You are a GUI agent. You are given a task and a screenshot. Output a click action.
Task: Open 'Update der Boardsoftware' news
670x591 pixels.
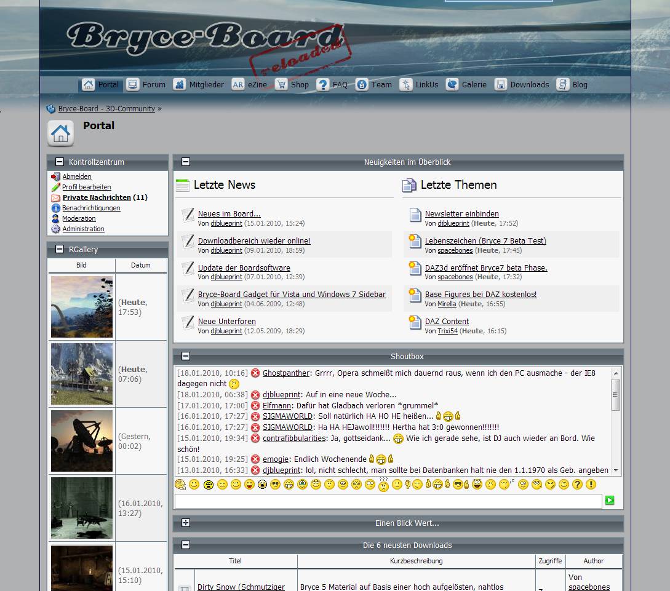[x=244, y=268]
